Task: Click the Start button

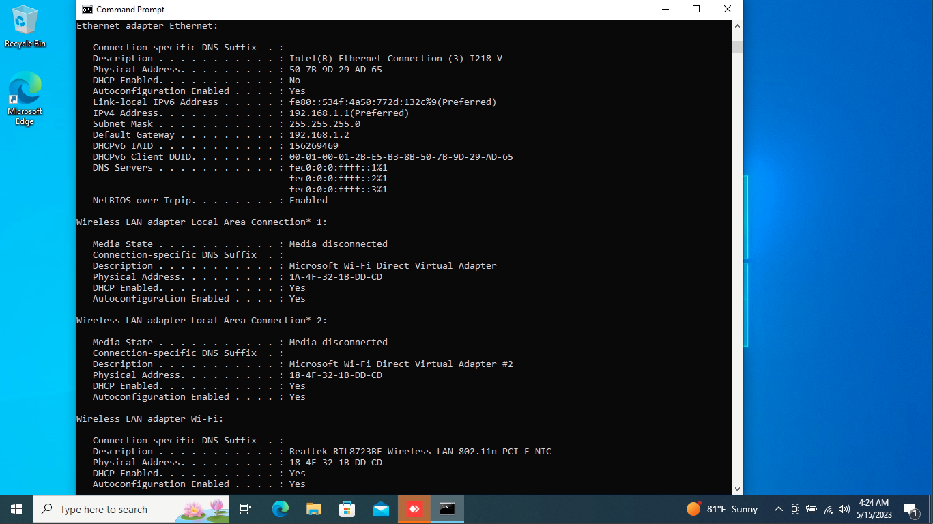Action: click(15, 508)
